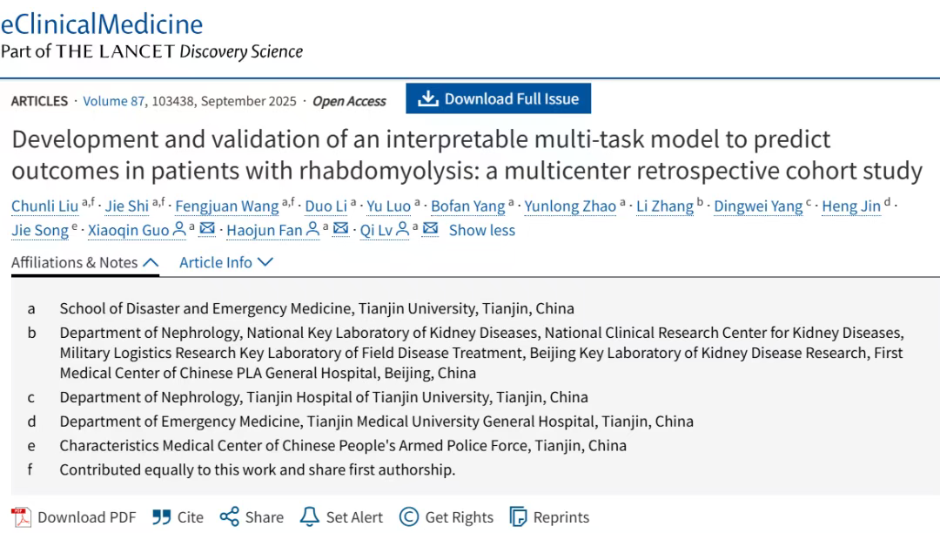Click the Get Rights copyright icon

pos(409,517)
